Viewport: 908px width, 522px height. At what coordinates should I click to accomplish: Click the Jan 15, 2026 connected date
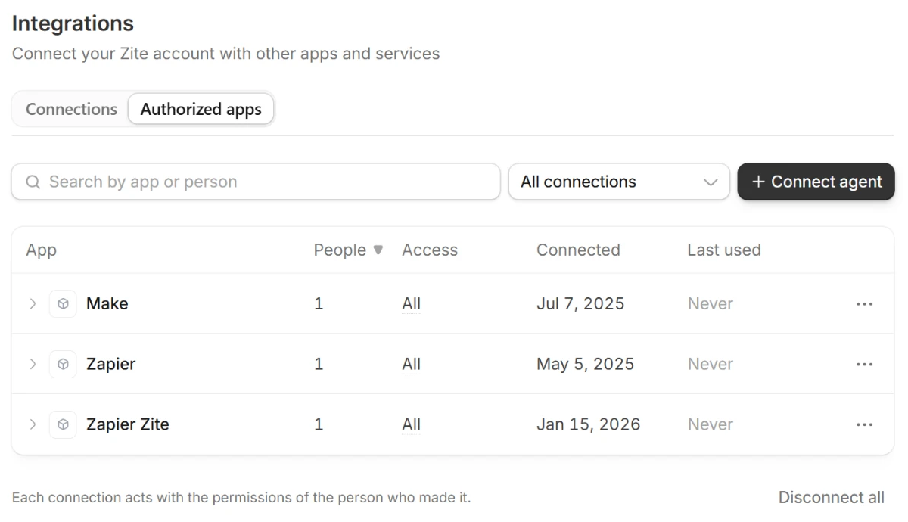(x=588, y=424)
